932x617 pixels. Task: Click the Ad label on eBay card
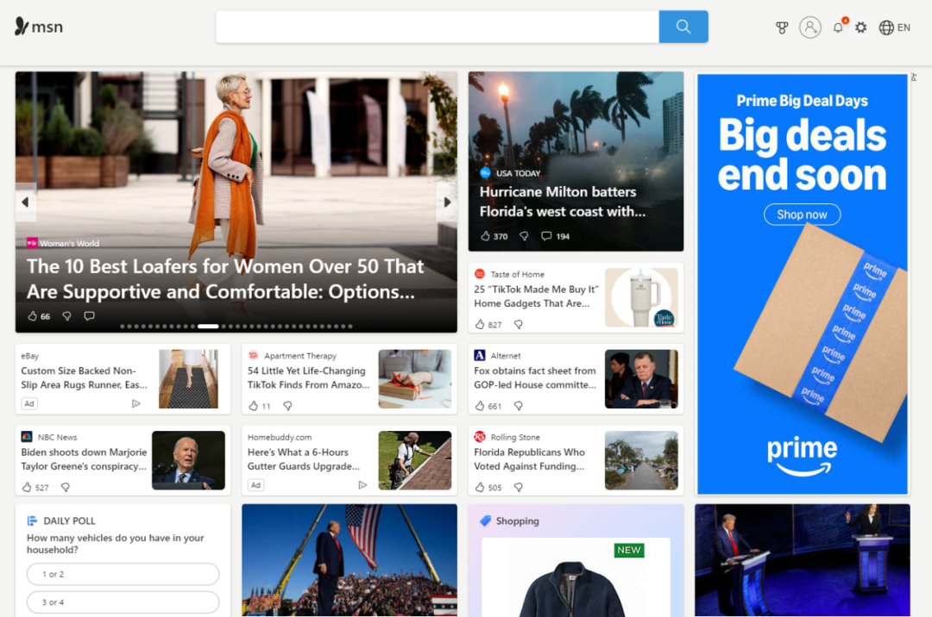(x=29, y=403)
